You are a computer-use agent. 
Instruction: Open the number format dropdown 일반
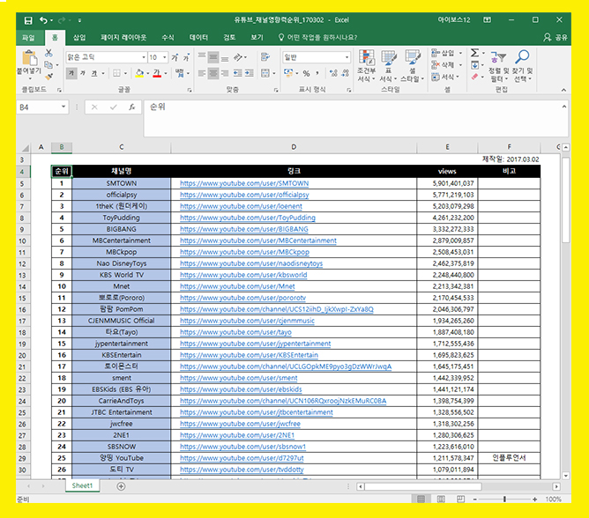(347, 57)
